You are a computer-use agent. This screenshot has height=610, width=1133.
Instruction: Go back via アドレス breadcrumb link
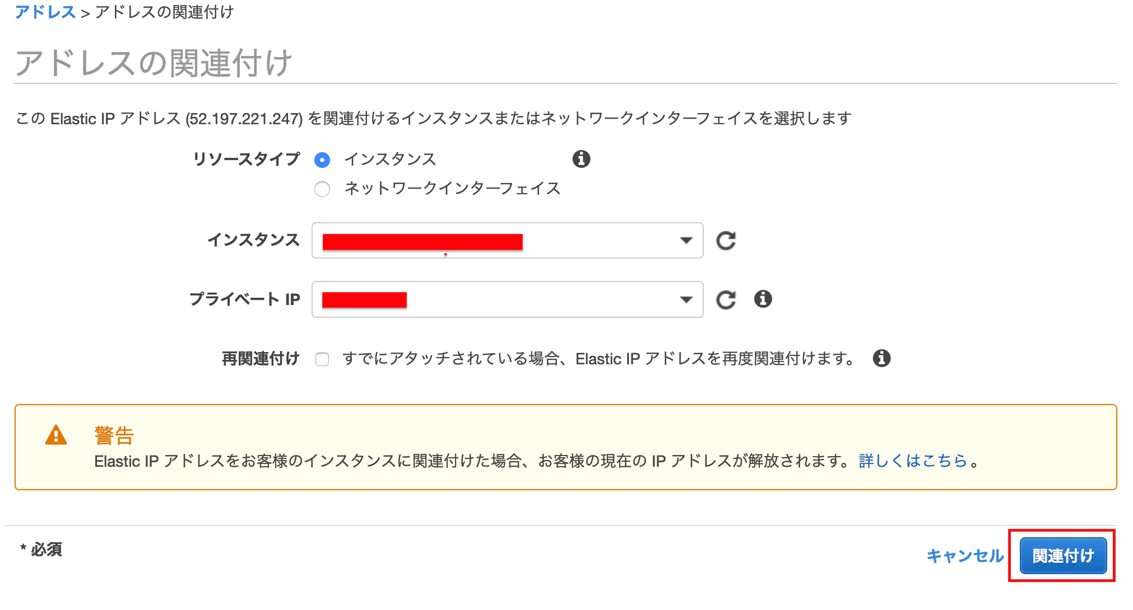tap(47, 11)
